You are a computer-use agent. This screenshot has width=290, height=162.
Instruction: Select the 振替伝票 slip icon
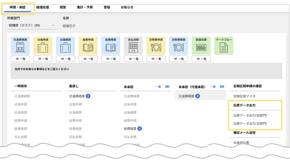(201, 46)
